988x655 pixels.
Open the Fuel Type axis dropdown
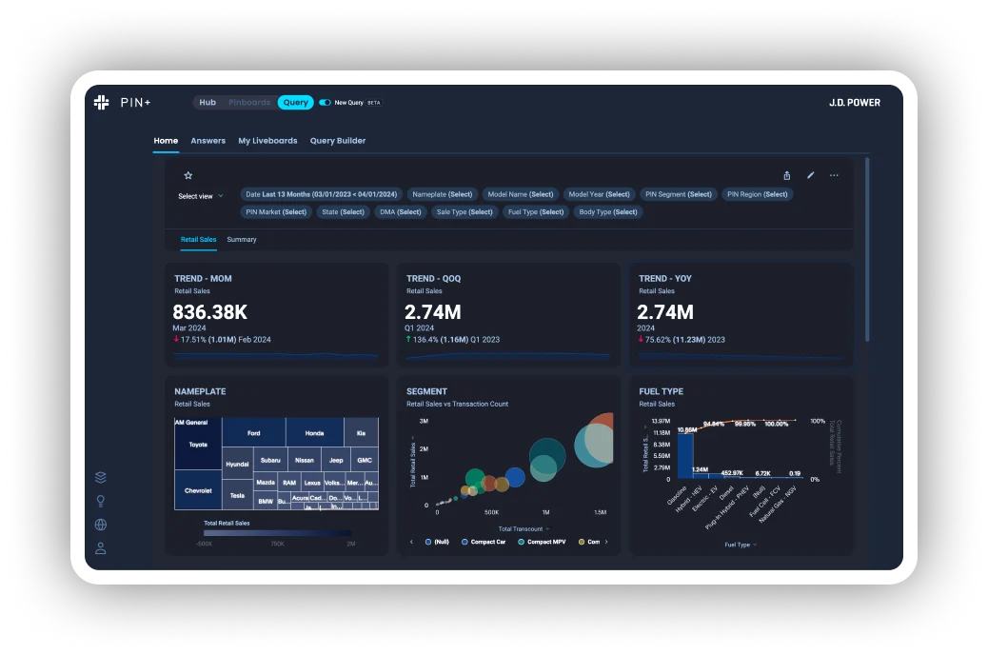(741, 545)
